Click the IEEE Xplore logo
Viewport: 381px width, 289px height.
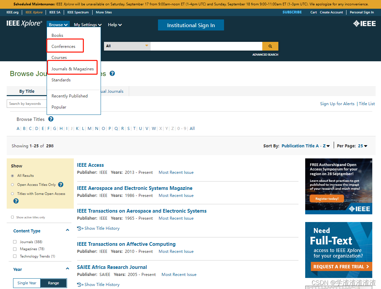click(x=24, y=23)
